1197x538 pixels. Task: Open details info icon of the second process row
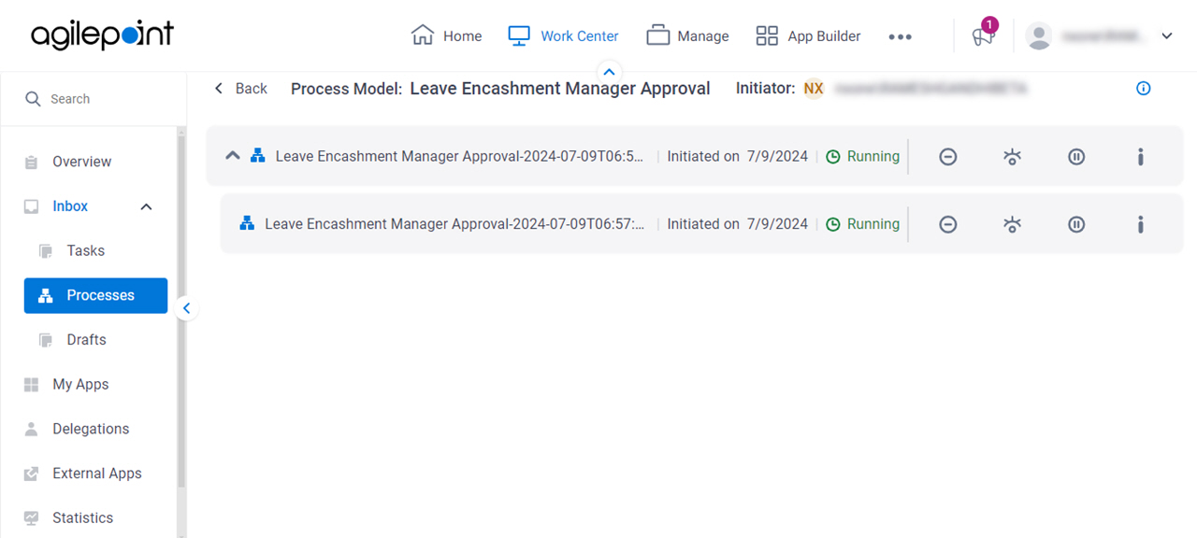pyautogui.click(x=1141, y=224)
